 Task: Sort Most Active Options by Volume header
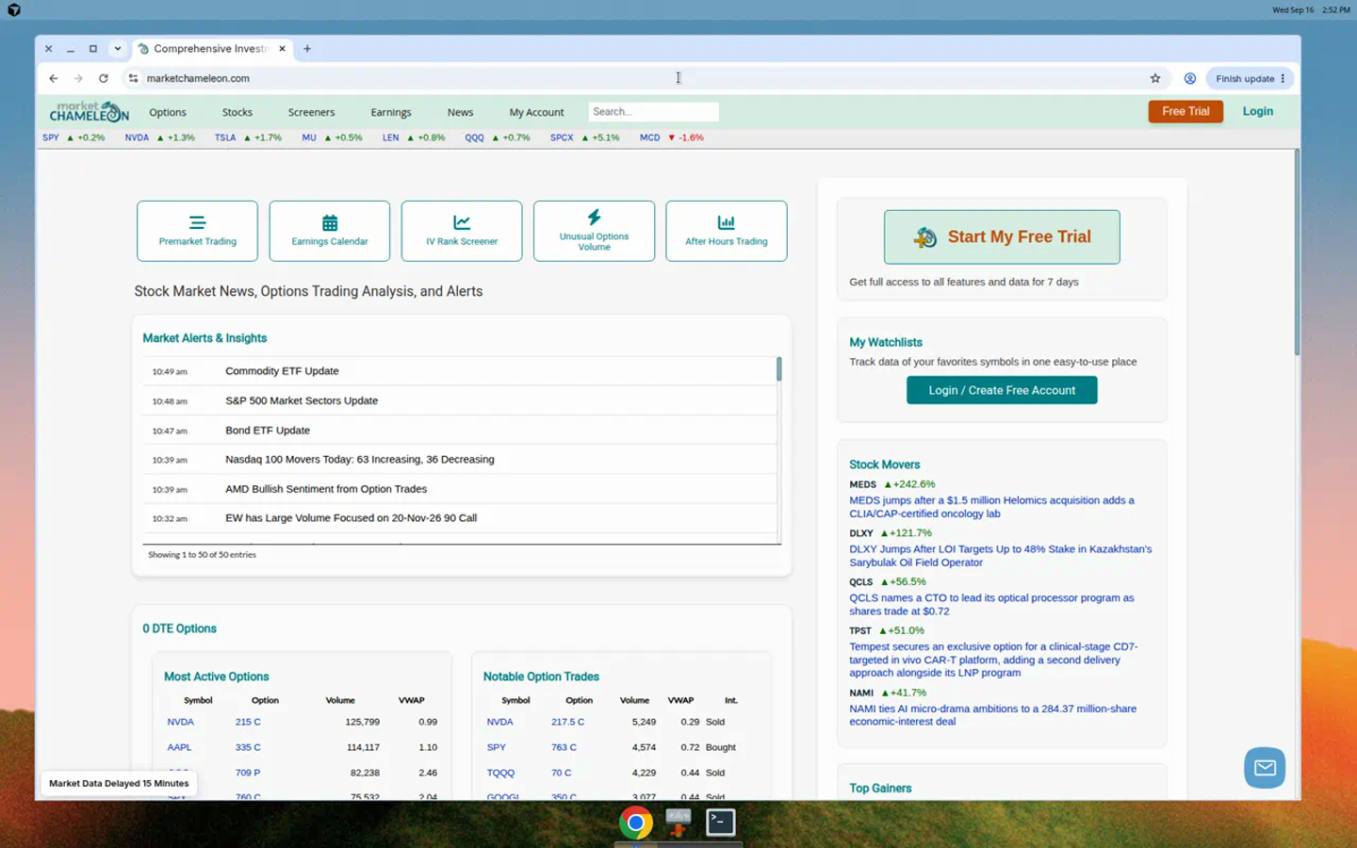[340, 701]
